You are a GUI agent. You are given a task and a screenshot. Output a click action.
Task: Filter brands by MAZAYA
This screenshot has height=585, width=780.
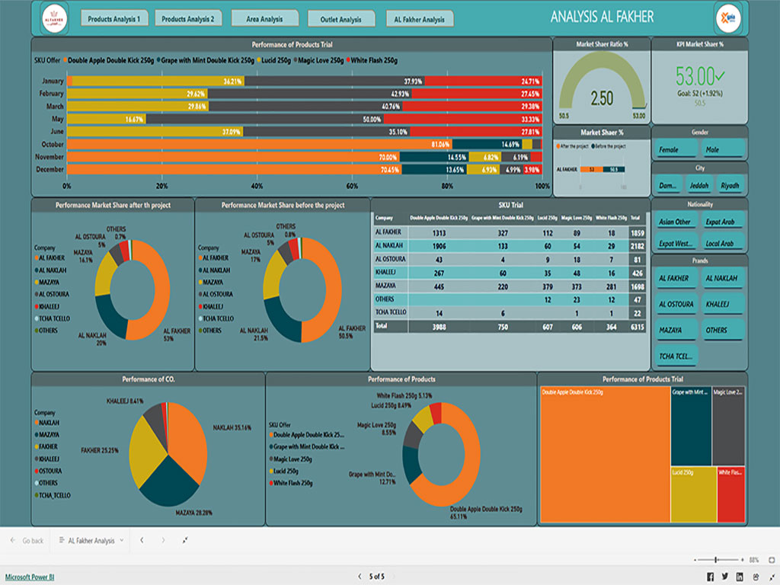[x=676, y=330]
